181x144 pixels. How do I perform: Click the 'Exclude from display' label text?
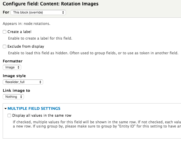coord(26,46)
